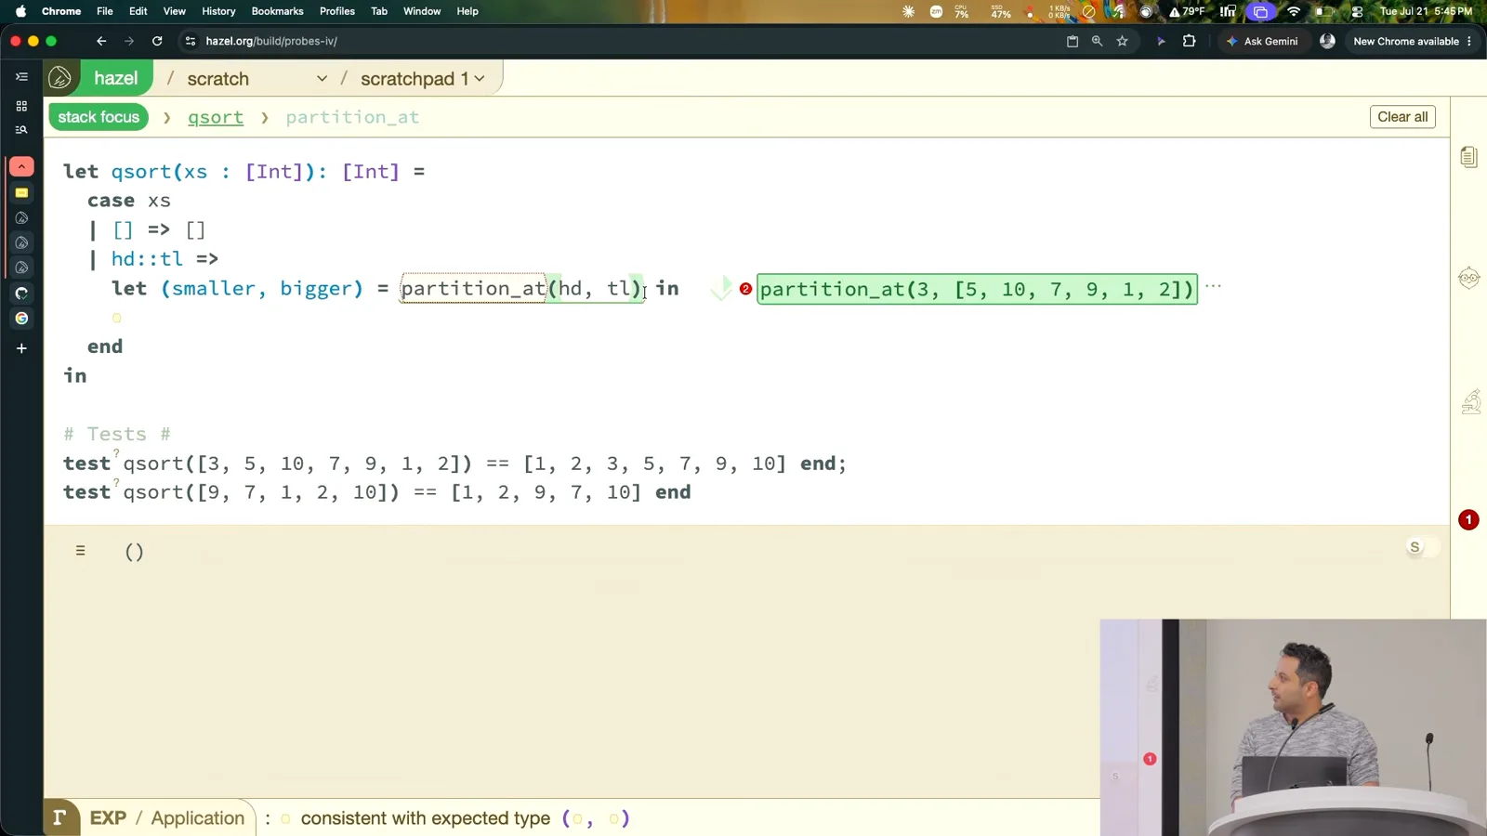Open the History menu
The height and width of the screenshot is (836, 1487).
click(x=218, y=11)
